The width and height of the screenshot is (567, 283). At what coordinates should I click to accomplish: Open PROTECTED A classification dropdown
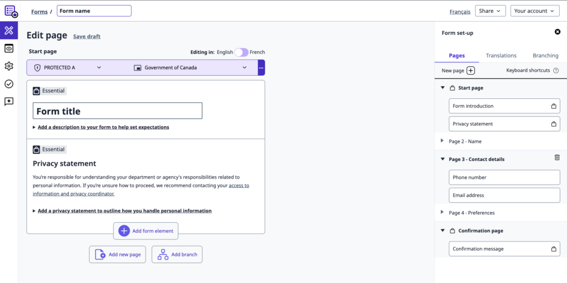point(68,67)
